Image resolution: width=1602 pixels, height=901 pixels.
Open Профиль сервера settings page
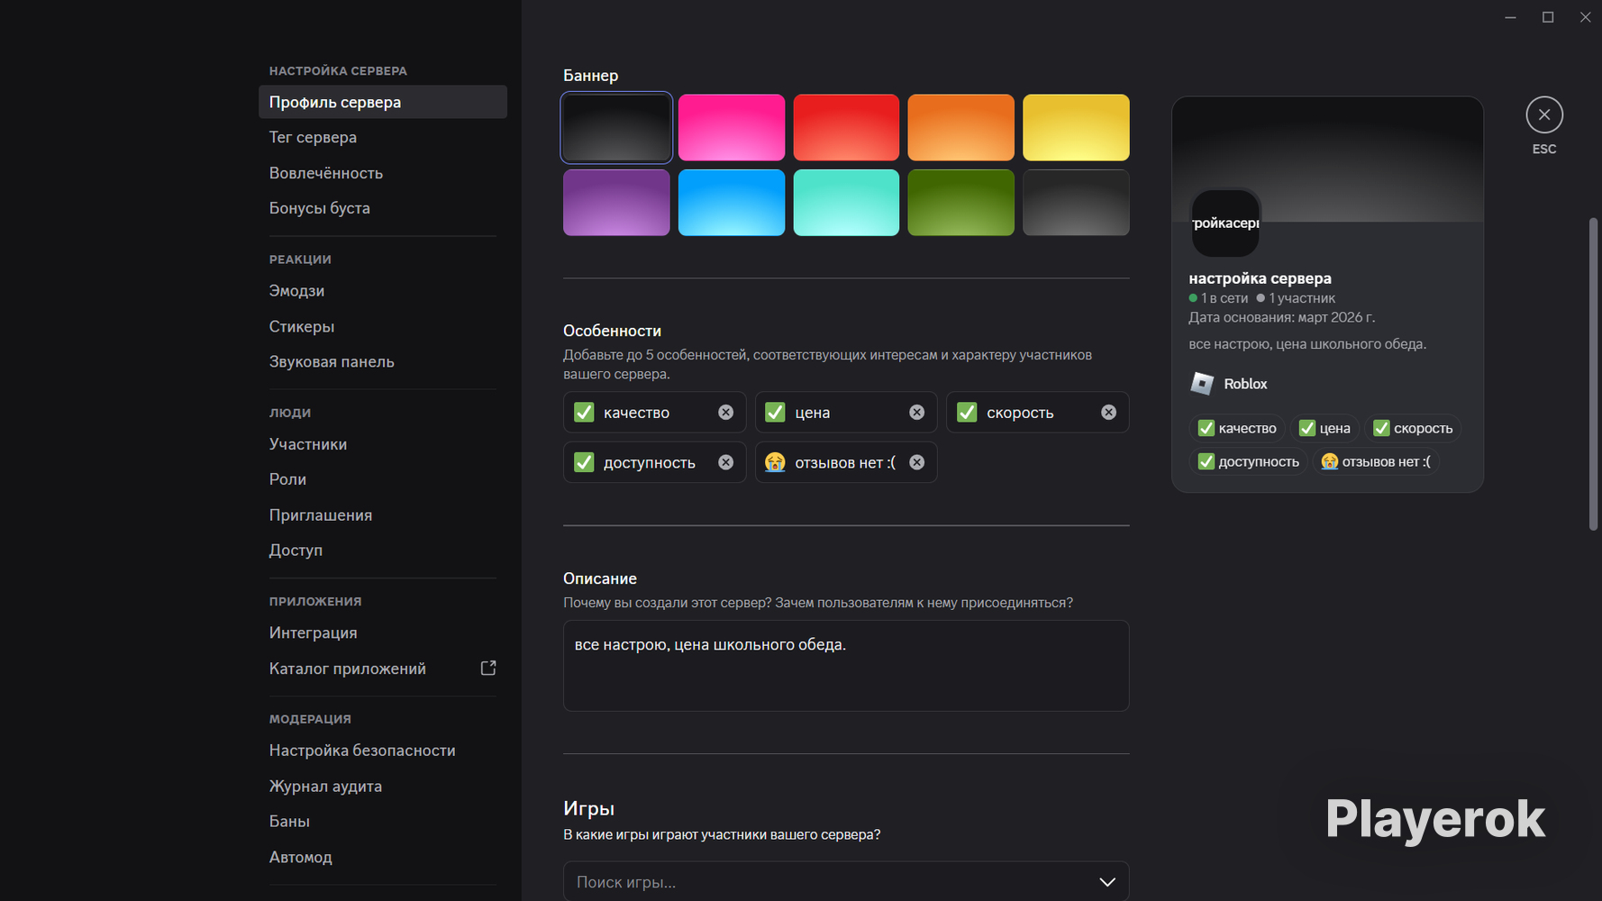[383, 102]
